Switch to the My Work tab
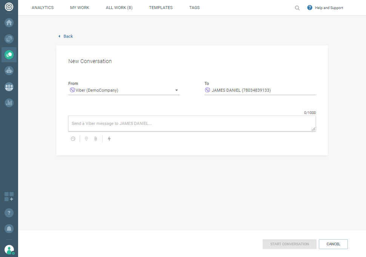 click(x=80, y=8)
